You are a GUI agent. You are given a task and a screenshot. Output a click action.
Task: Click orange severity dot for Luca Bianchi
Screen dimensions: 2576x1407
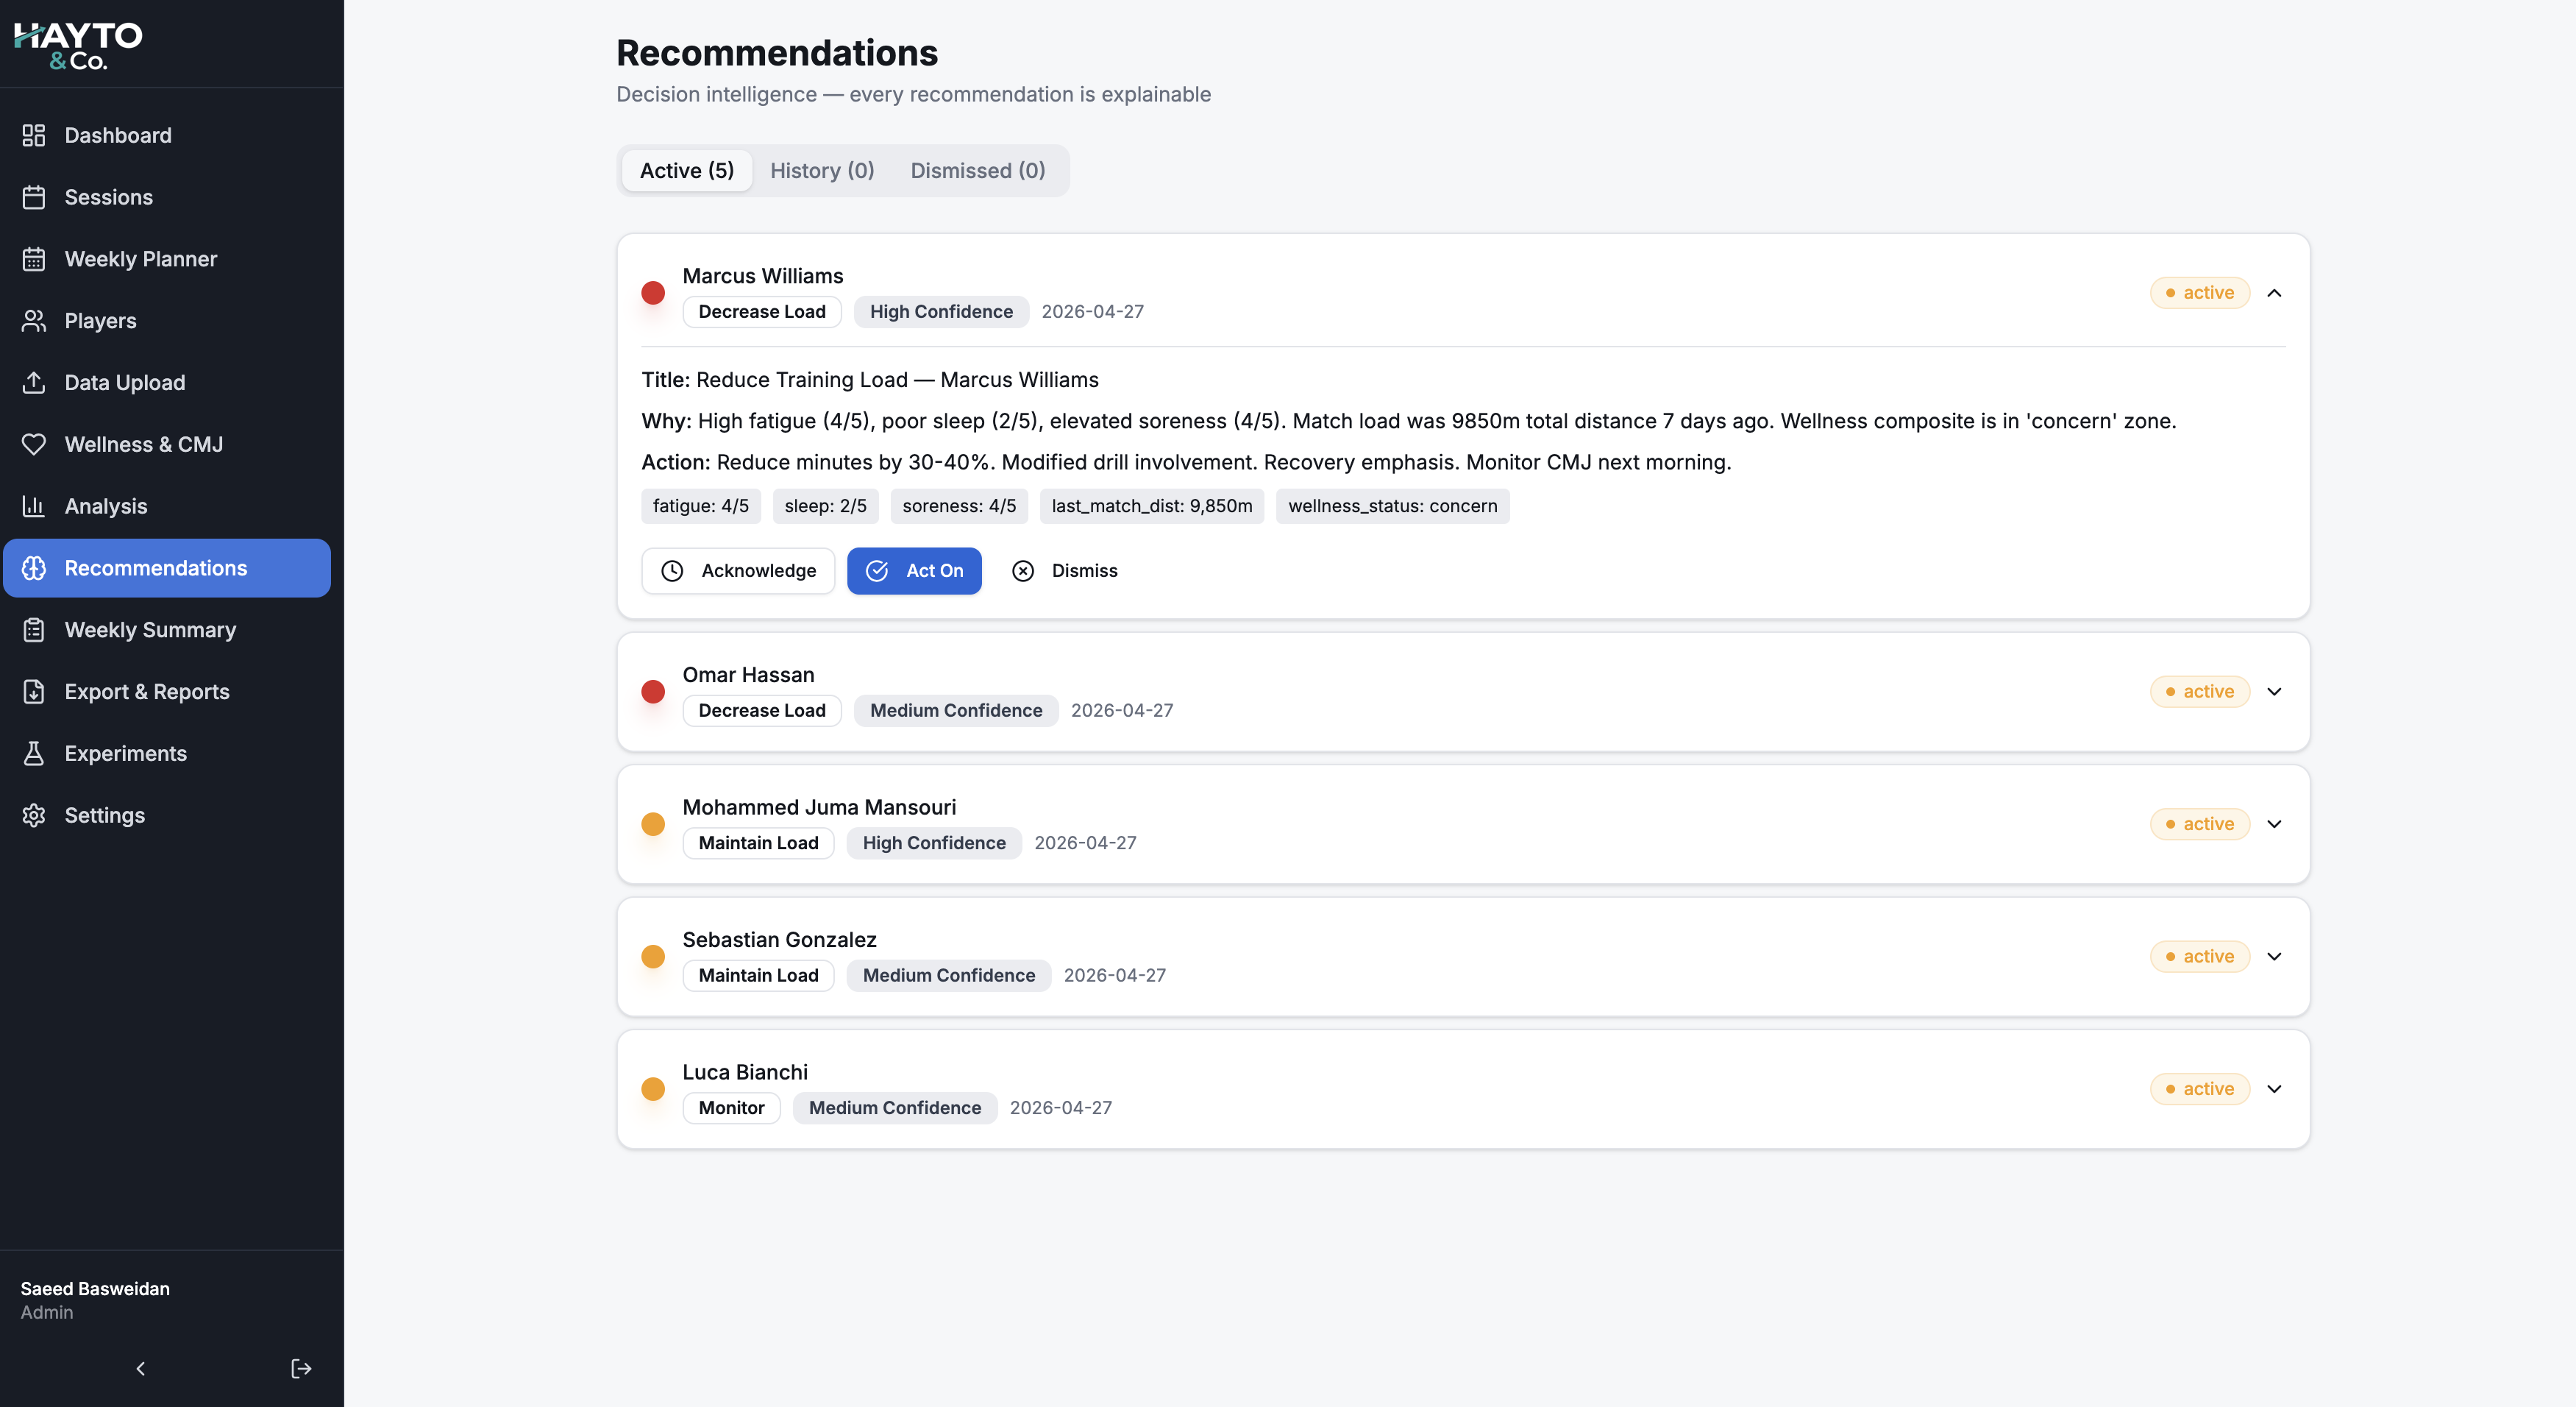click(x=653, y=1089)
